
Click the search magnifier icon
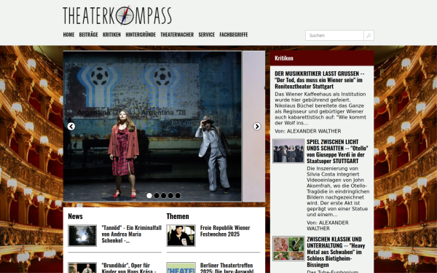(x=369, y=36)
